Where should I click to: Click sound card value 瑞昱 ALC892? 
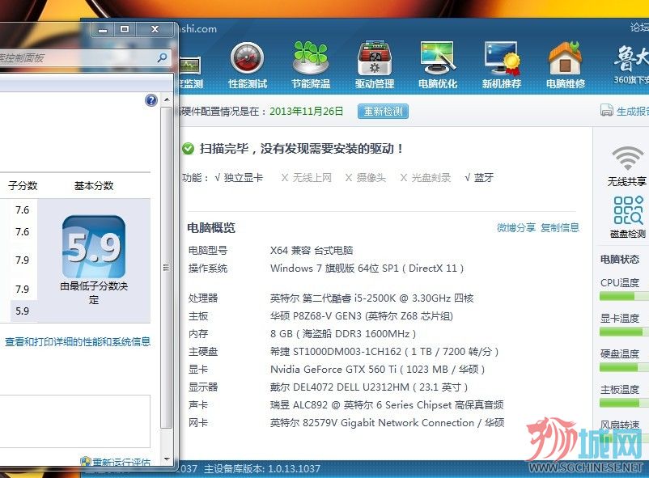coord(387,405)
